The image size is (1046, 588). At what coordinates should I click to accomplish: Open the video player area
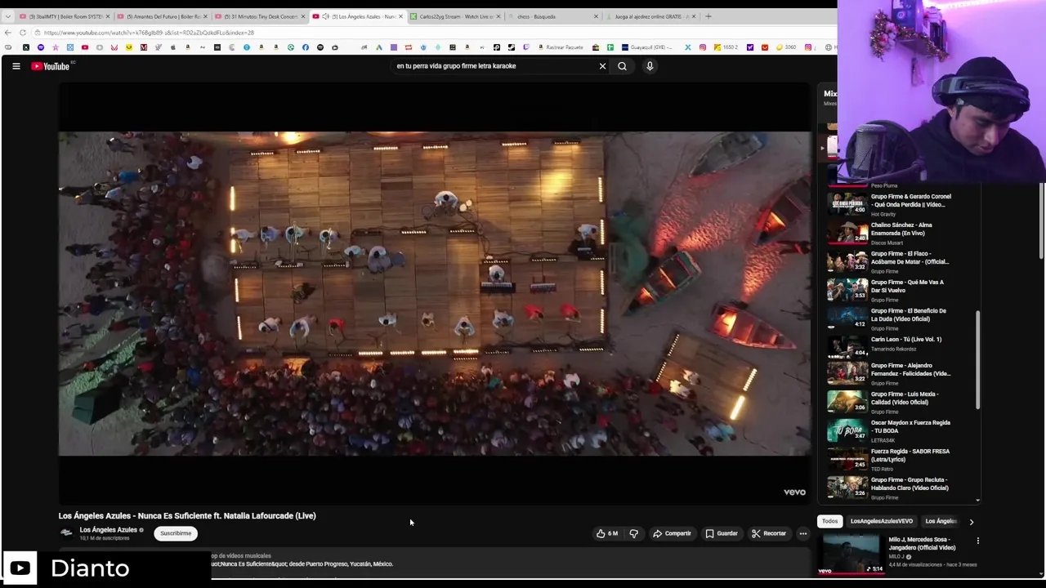(435, 293)
